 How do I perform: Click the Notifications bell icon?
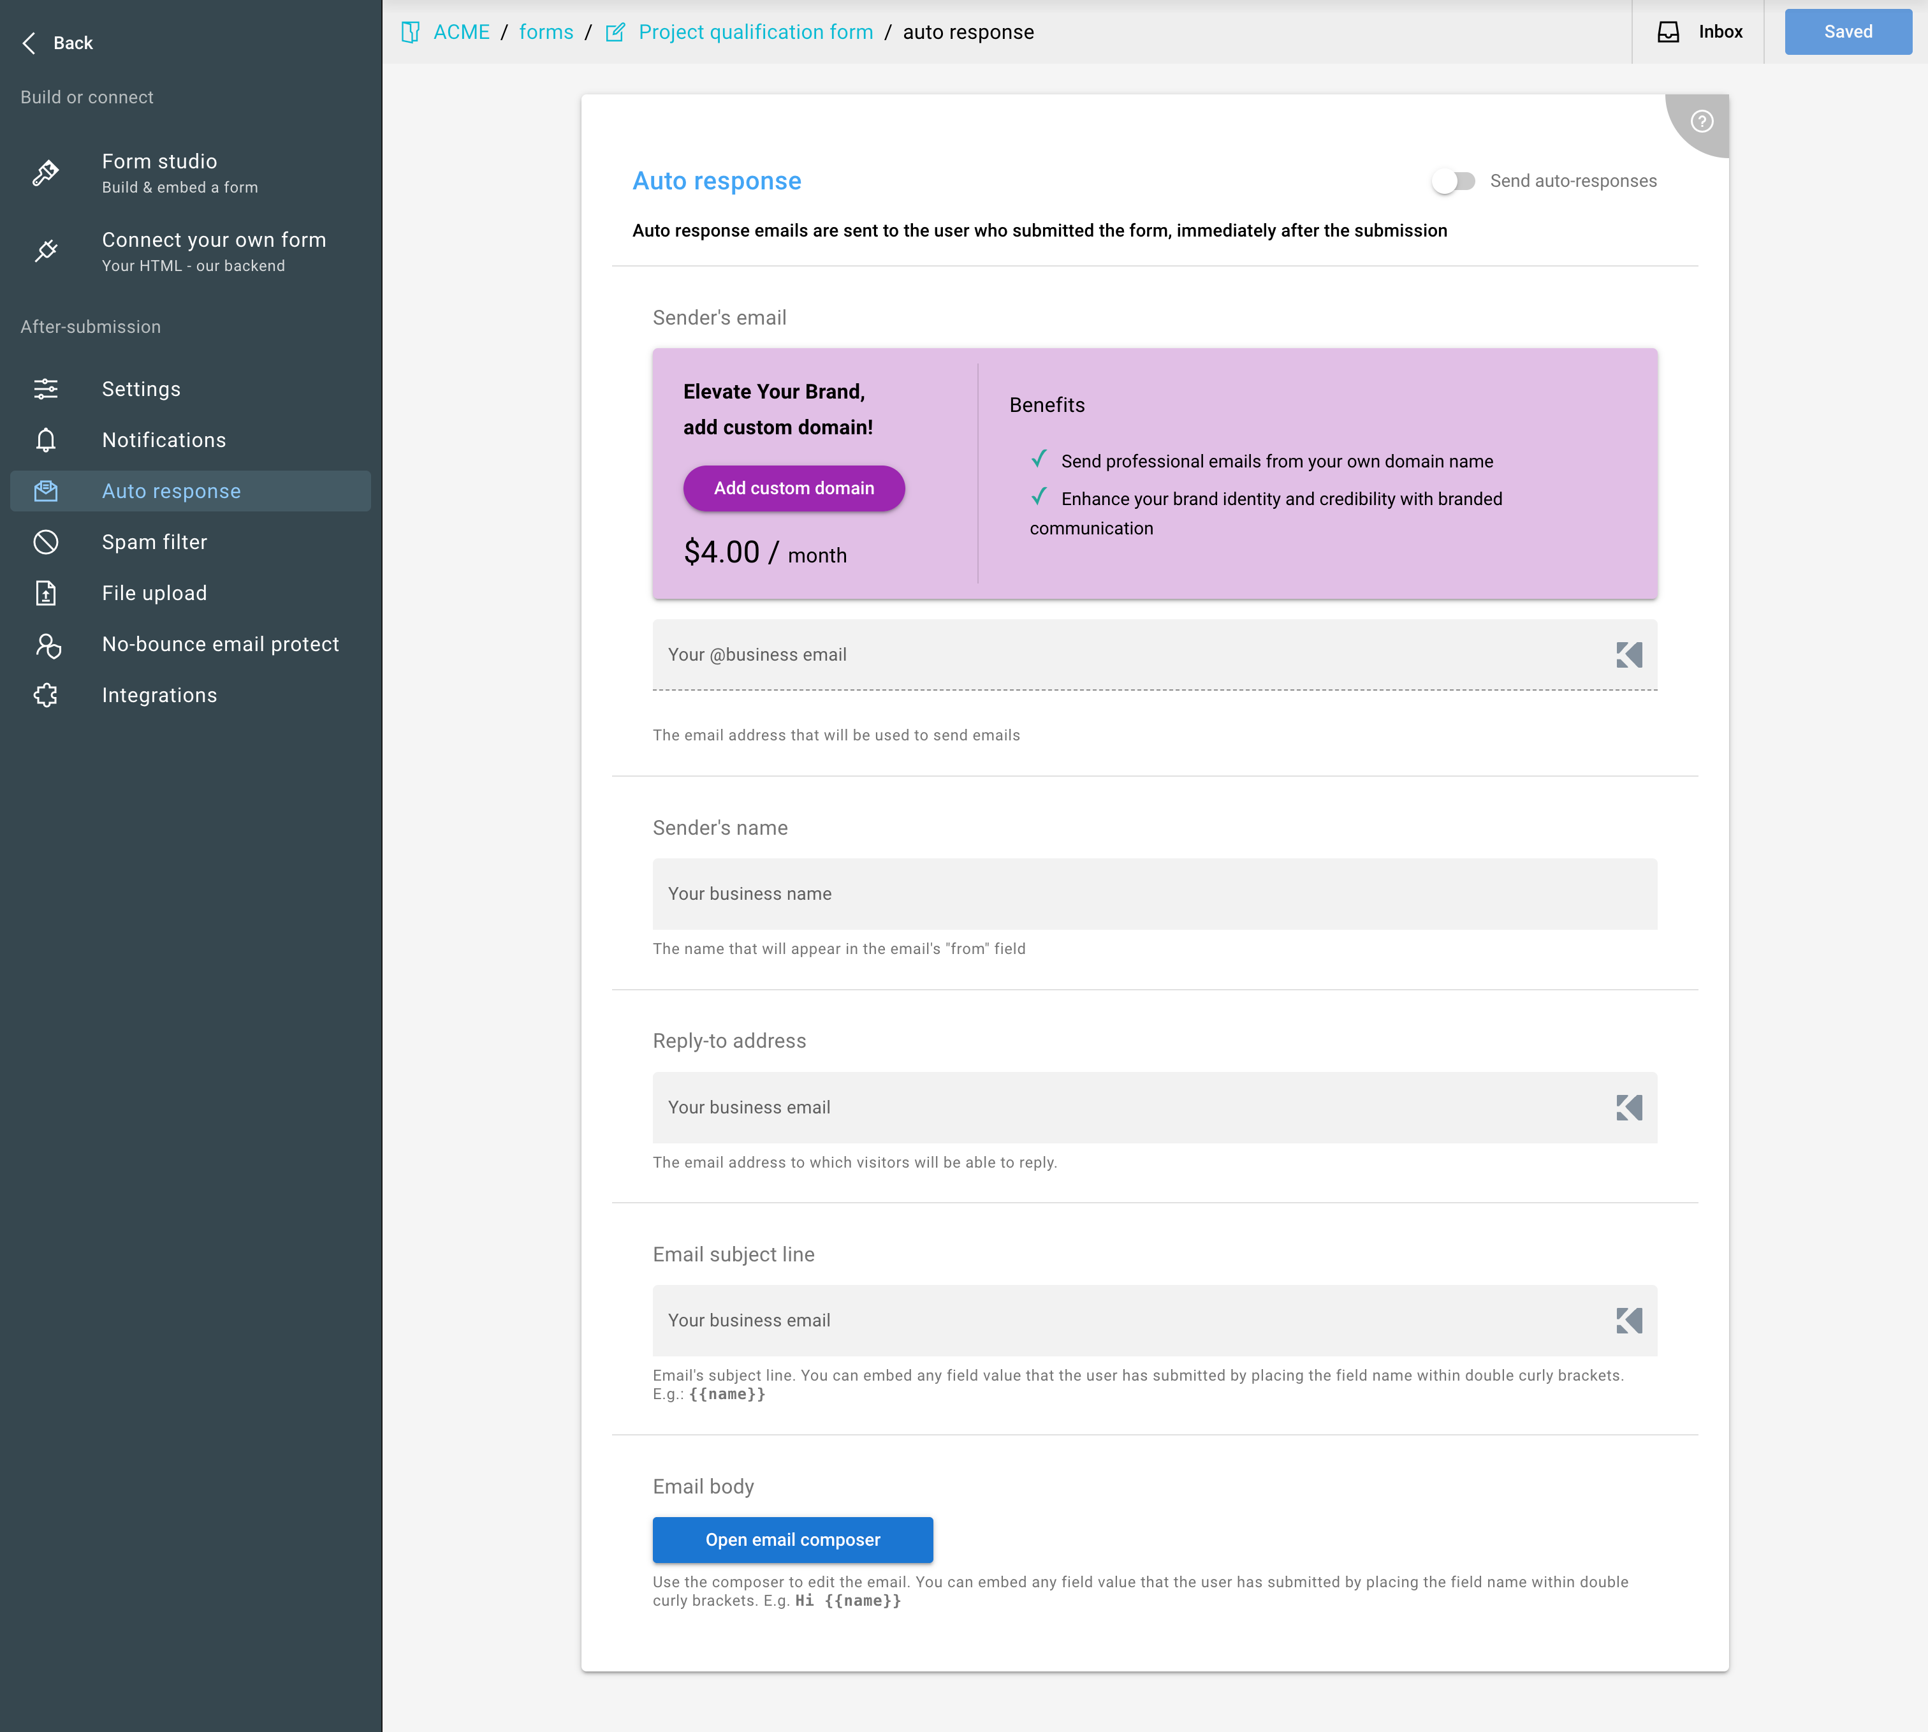coord(46,439)
